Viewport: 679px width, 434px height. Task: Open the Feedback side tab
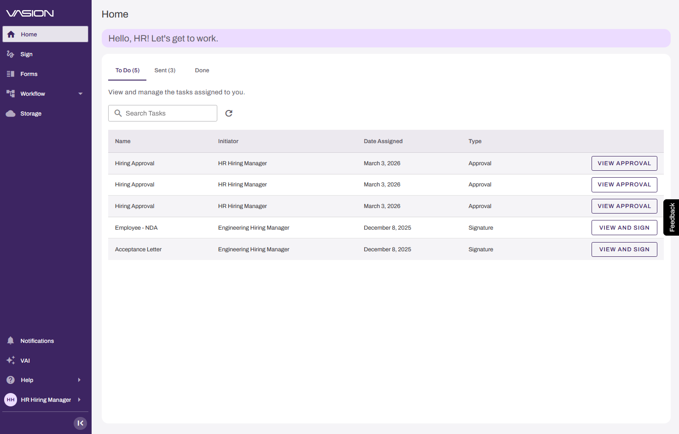[x=672, y=217]
